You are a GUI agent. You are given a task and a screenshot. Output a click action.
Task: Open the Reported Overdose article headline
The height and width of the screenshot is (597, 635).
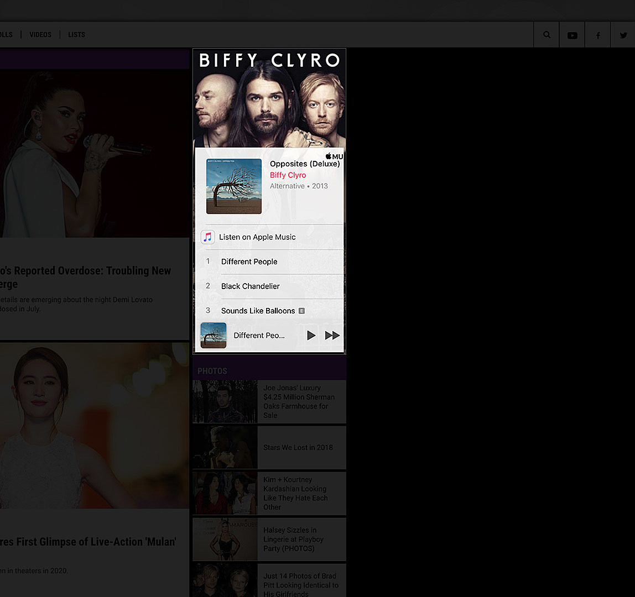(85, 277)
